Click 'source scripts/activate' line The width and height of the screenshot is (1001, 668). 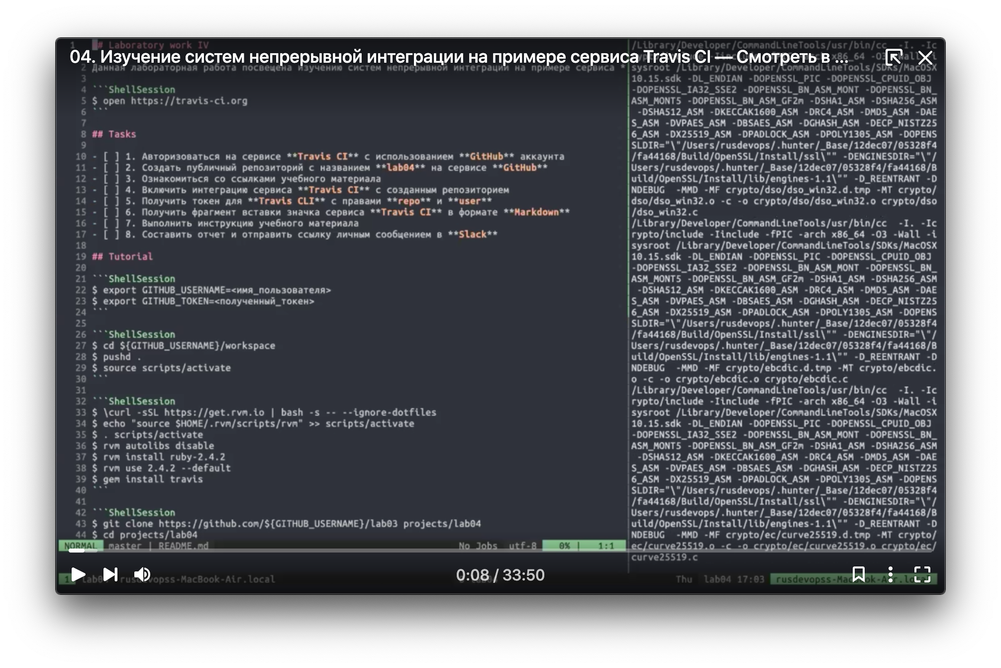(x=161, y=368)
